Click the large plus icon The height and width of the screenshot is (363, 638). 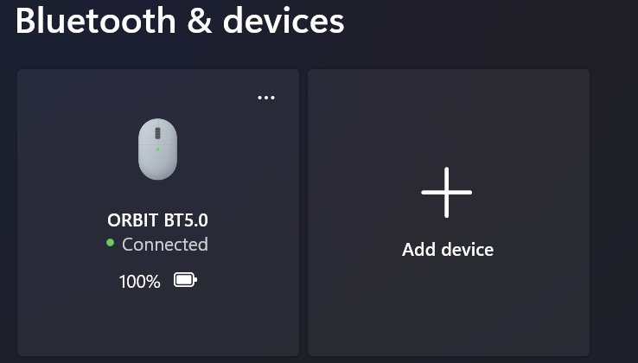point(447,193)
